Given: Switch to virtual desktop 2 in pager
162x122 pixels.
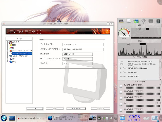Looking at the screenshot, I should click(85, 116).
